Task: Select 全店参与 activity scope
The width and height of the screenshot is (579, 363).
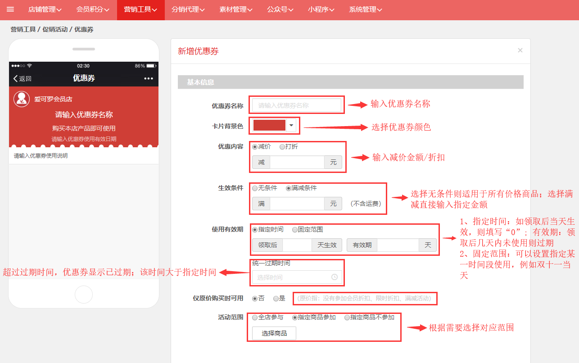Action: tap(255, 318)
